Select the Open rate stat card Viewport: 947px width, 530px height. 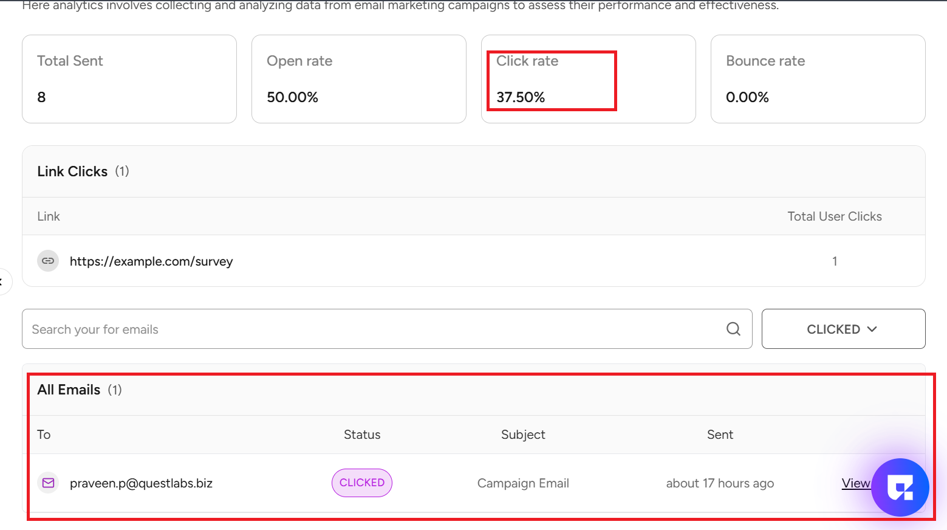click(x=358, y=79)
